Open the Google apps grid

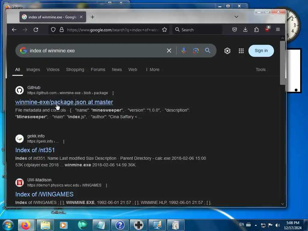(x=241, y=51)
